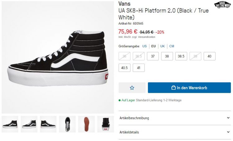Image resolution: width=233 pixels, height=141 pixels.
Task: Show the red sole thumbnail
Action: (x=86, y=124)
